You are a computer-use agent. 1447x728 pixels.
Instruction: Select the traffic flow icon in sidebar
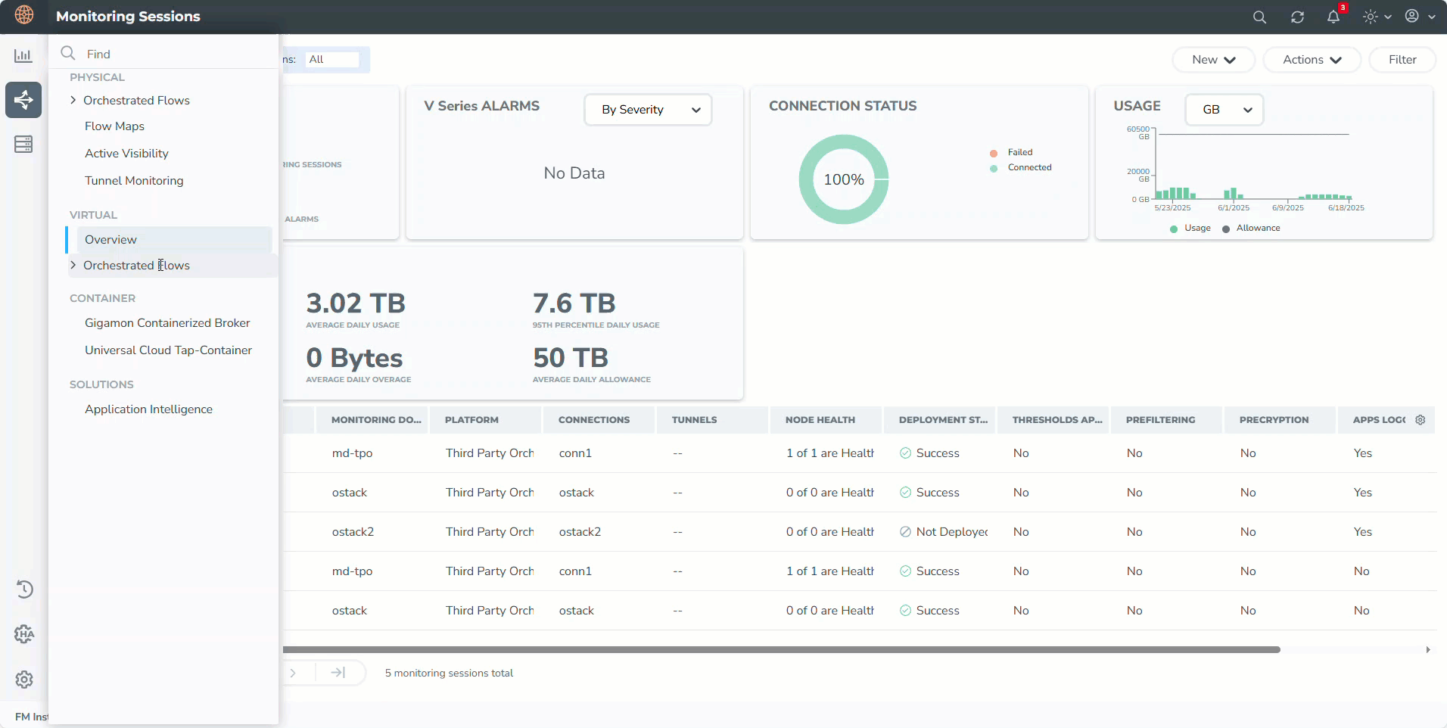tap(23, 100)
